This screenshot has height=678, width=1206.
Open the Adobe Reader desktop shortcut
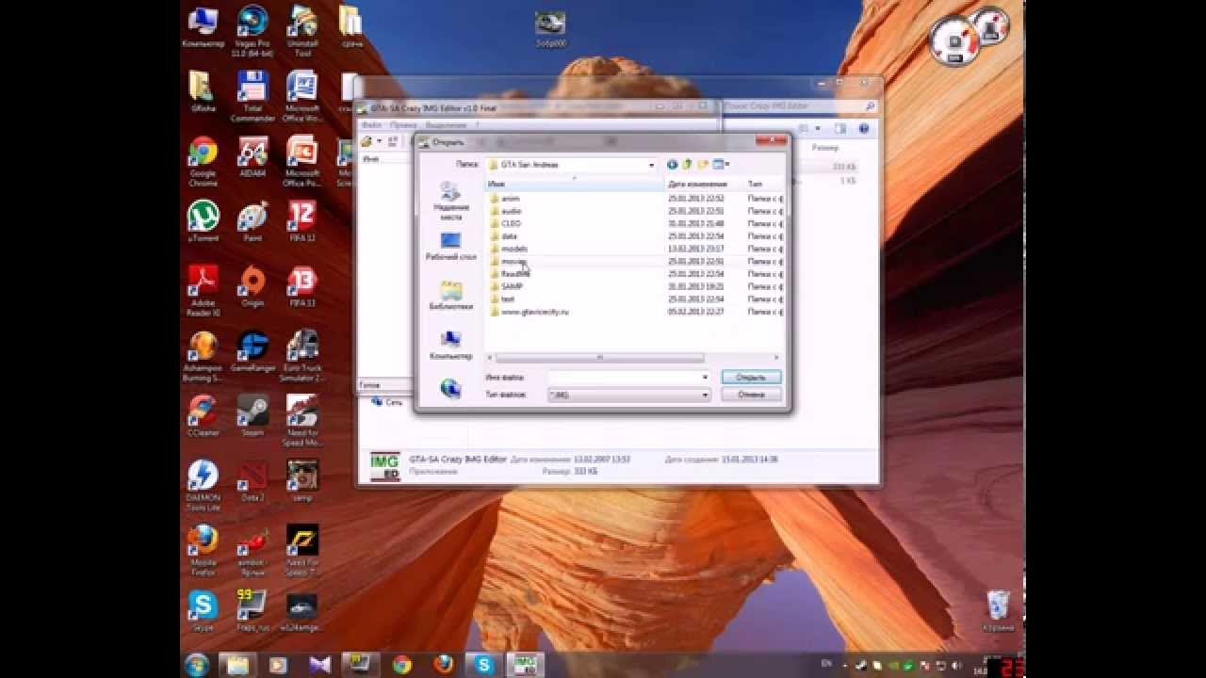203,291
